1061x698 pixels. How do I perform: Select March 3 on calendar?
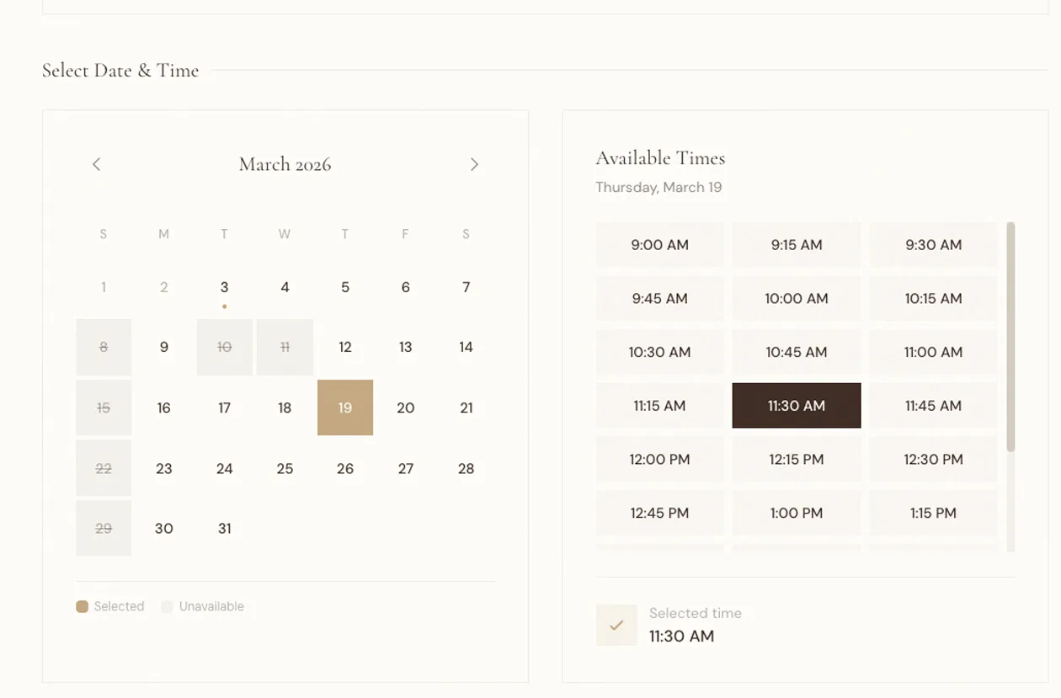pyautogui.click(x=224, y=287)
